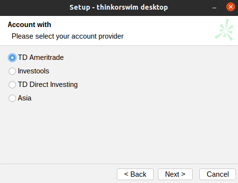Pick the TD Direct Investing radio circle

click(x=12, y=84)
